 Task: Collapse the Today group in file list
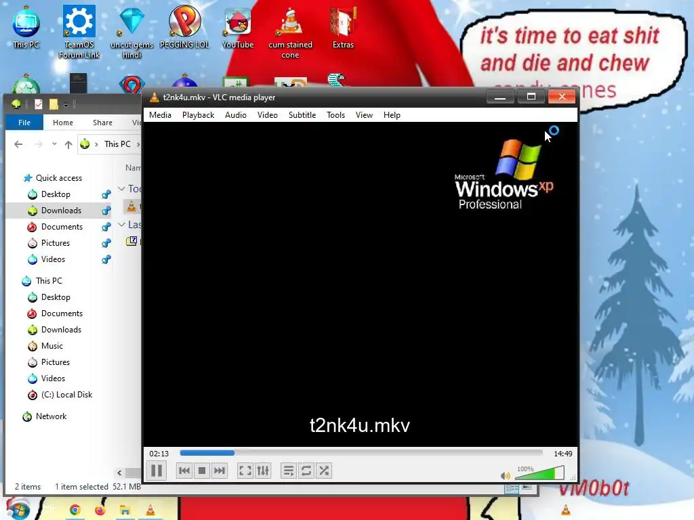click(121, 189)
